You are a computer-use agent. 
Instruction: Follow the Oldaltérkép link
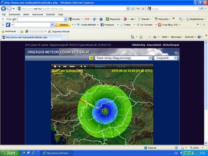139,45
